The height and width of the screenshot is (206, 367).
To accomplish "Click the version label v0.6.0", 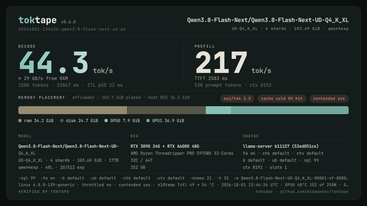I will tap(69, 22).
